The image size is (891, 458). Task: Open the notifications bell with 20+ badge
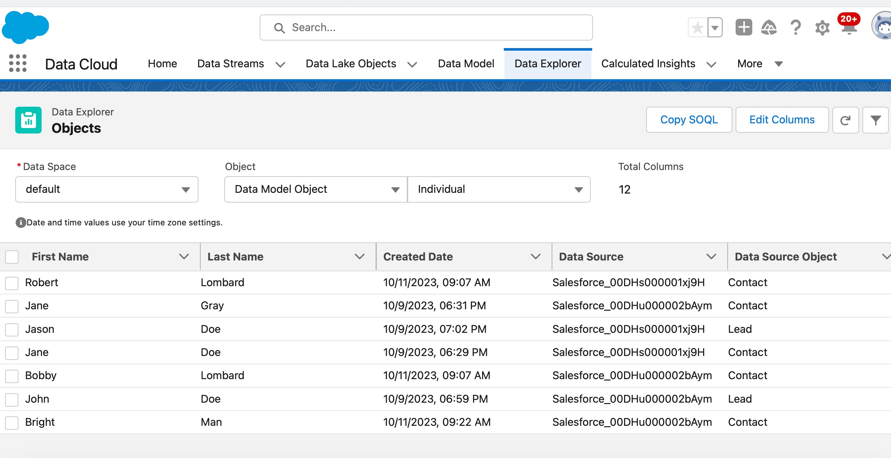tap(849, 25)
